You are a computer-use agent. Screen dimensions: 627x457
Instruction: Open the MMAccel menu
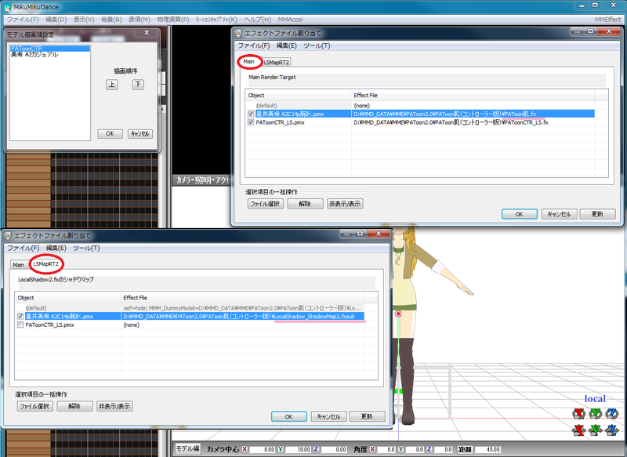[x=290, y=19]
